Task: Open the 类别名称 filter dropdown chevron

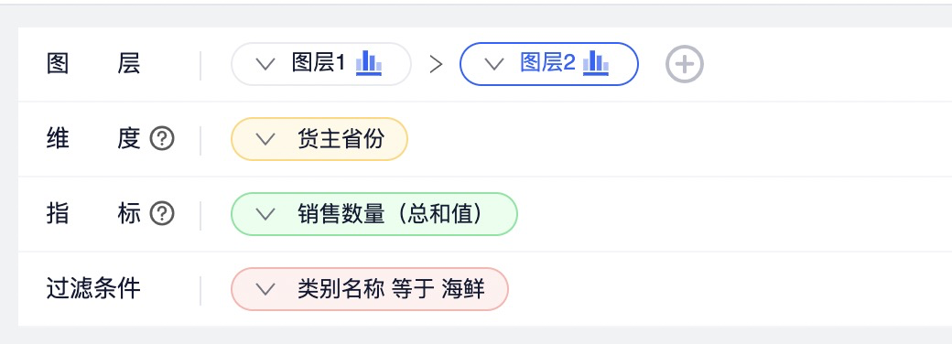Action: 265,289
